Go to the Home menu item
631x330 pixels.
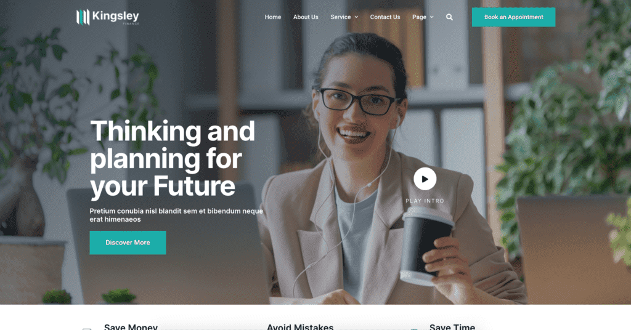tap(273, 17)
